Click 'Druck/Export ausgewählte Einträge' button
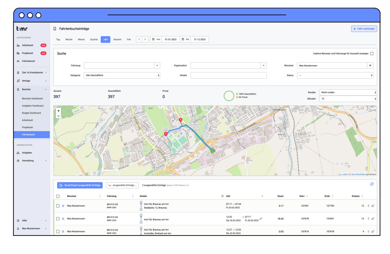Screen dimensions: 390x254 80,185
